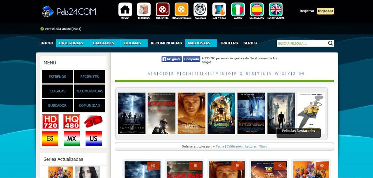Image resolution: width=373 pixels, height=178 pixels.
Task: Select the Subtituladas UK flag icon
Action: point(276,9)
